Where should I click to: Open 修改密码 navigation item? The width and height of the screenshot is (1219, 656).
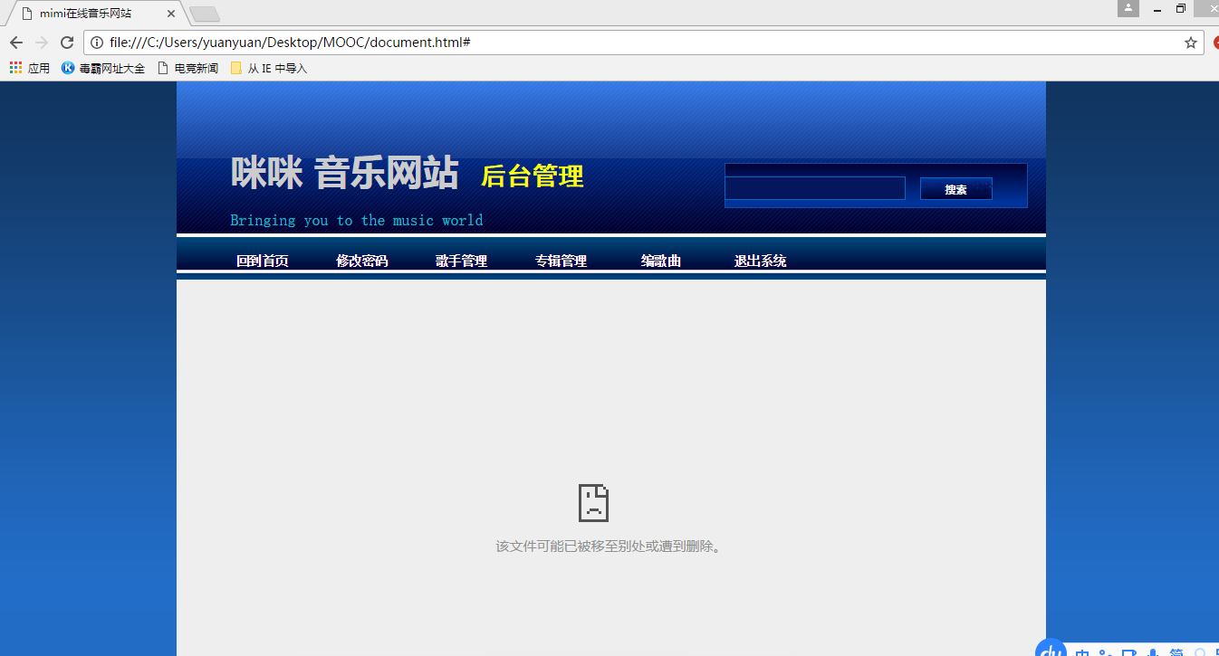click(362, 261)
